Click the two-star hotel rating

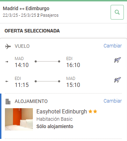tap(93, 111)
